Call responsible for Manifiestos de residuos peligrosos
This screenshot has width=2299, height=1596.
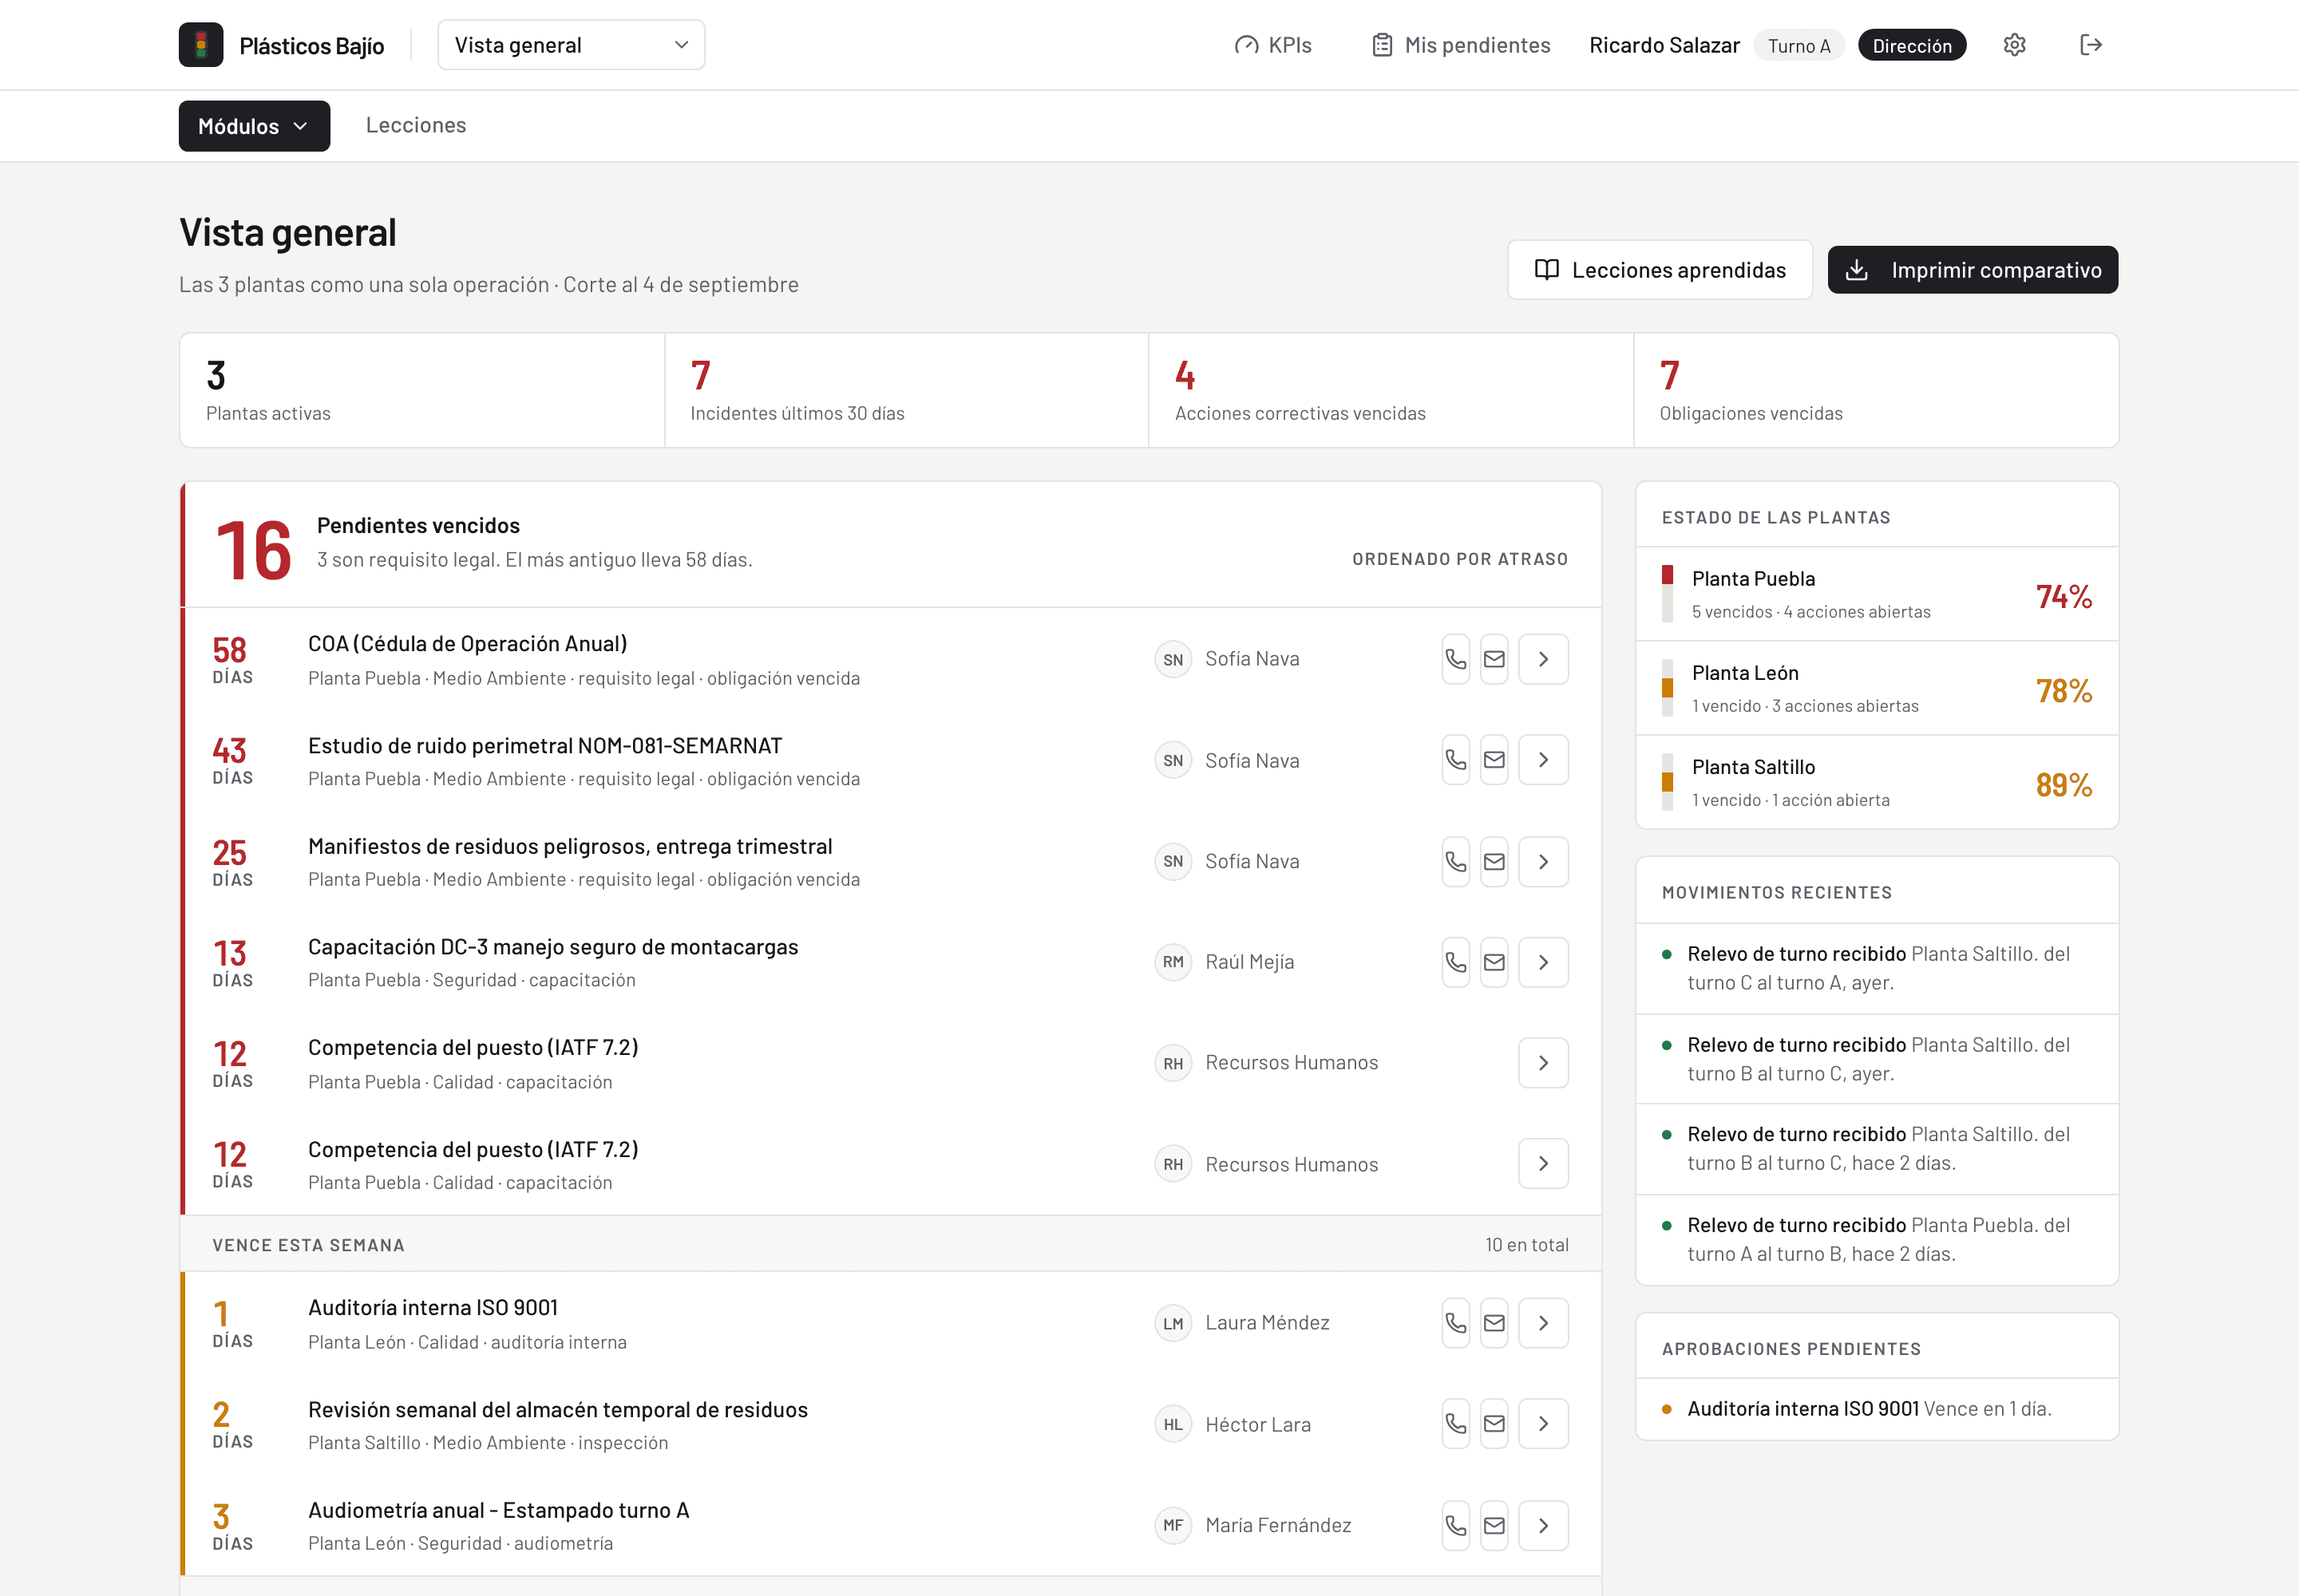pos(1455,862)
